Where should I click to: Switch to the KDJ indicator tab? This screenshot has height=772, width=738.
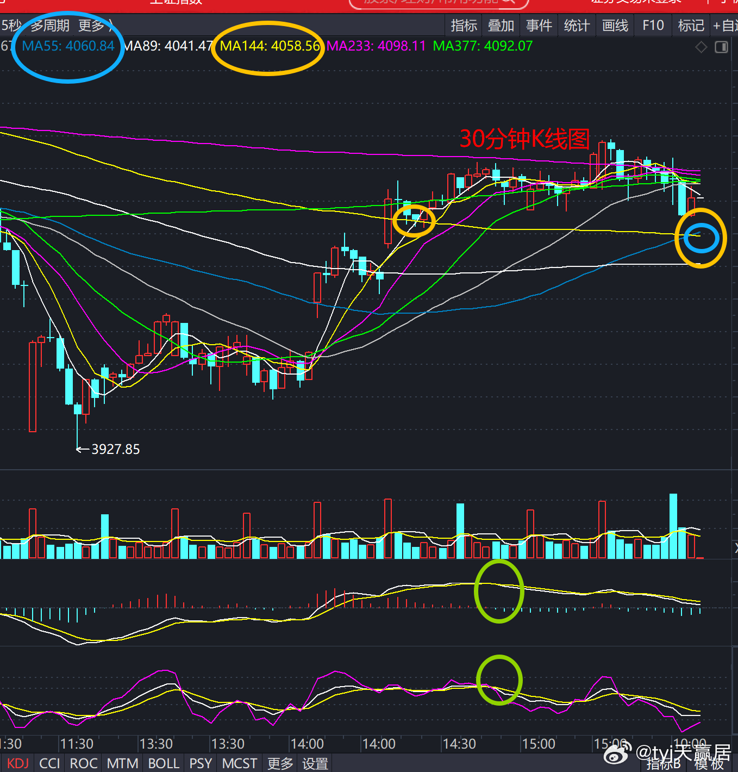[18, 763]
